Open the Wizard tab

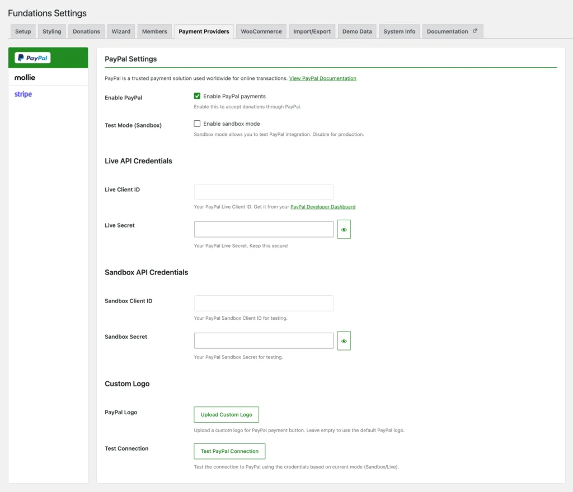121,31
